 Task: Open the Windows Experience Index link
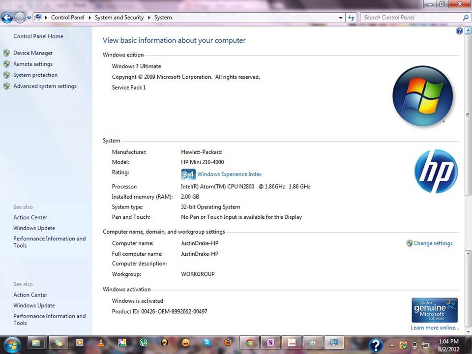point(230,174)
